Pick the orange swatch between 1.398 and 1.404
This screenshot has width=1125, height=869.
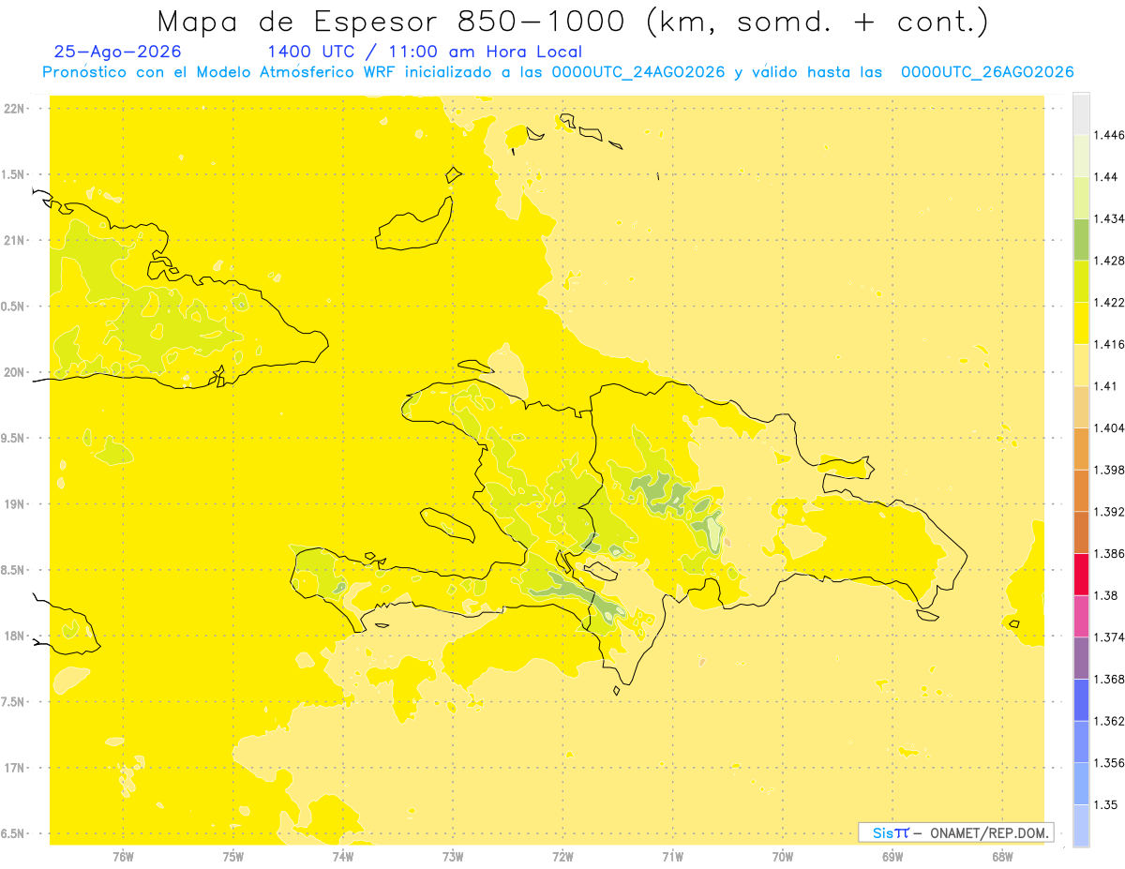pos(1081,449)
